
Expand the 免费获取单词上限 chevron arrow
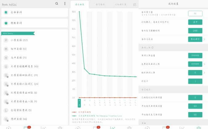point(204,64)
